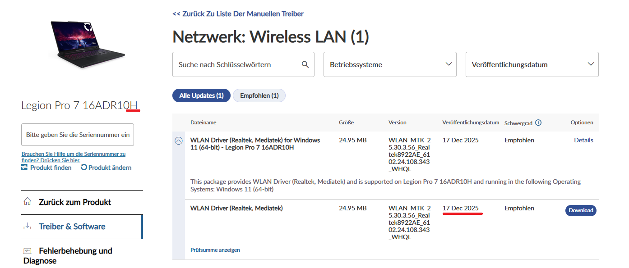The image size is (629, 268).
Task: Open the Betriebssysteme dropdown
Action: point(390,64)
